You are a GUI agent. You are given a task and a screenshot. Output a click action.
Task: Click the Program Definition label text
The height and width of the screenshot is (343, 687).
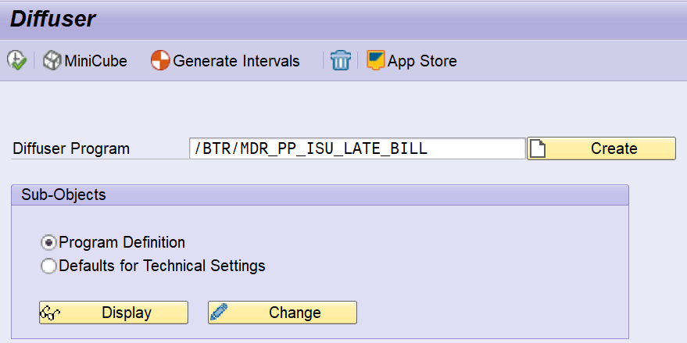click(x=122, y=242)
